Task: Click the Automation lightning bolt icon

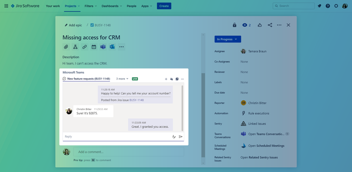Action: click(x=243, y=113)
